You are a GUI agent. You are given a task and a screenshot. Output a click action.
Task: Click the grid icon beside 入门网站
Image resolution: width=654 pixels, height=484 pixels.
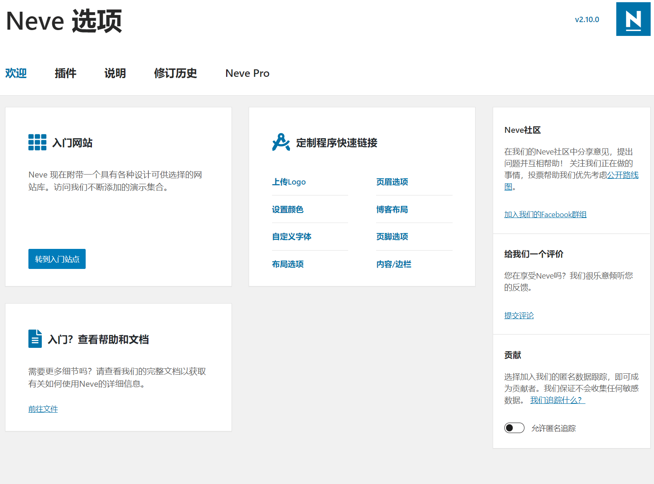[x=37, y=142]
